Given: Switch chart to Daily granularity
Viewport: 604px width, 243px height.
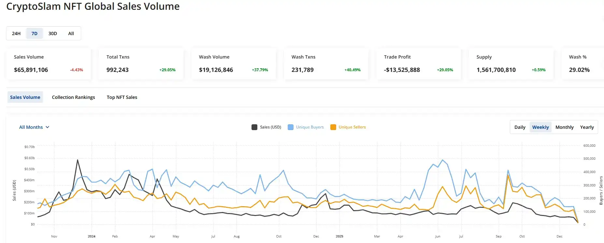Looking at the screenshot, I should (x=520, y=127).
